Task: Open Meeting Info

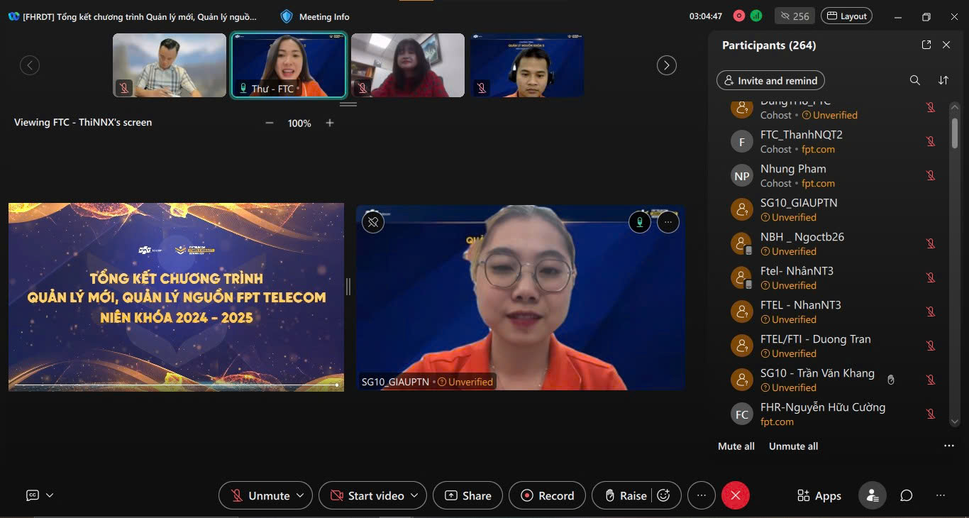Action: click(x=315, y=16)
